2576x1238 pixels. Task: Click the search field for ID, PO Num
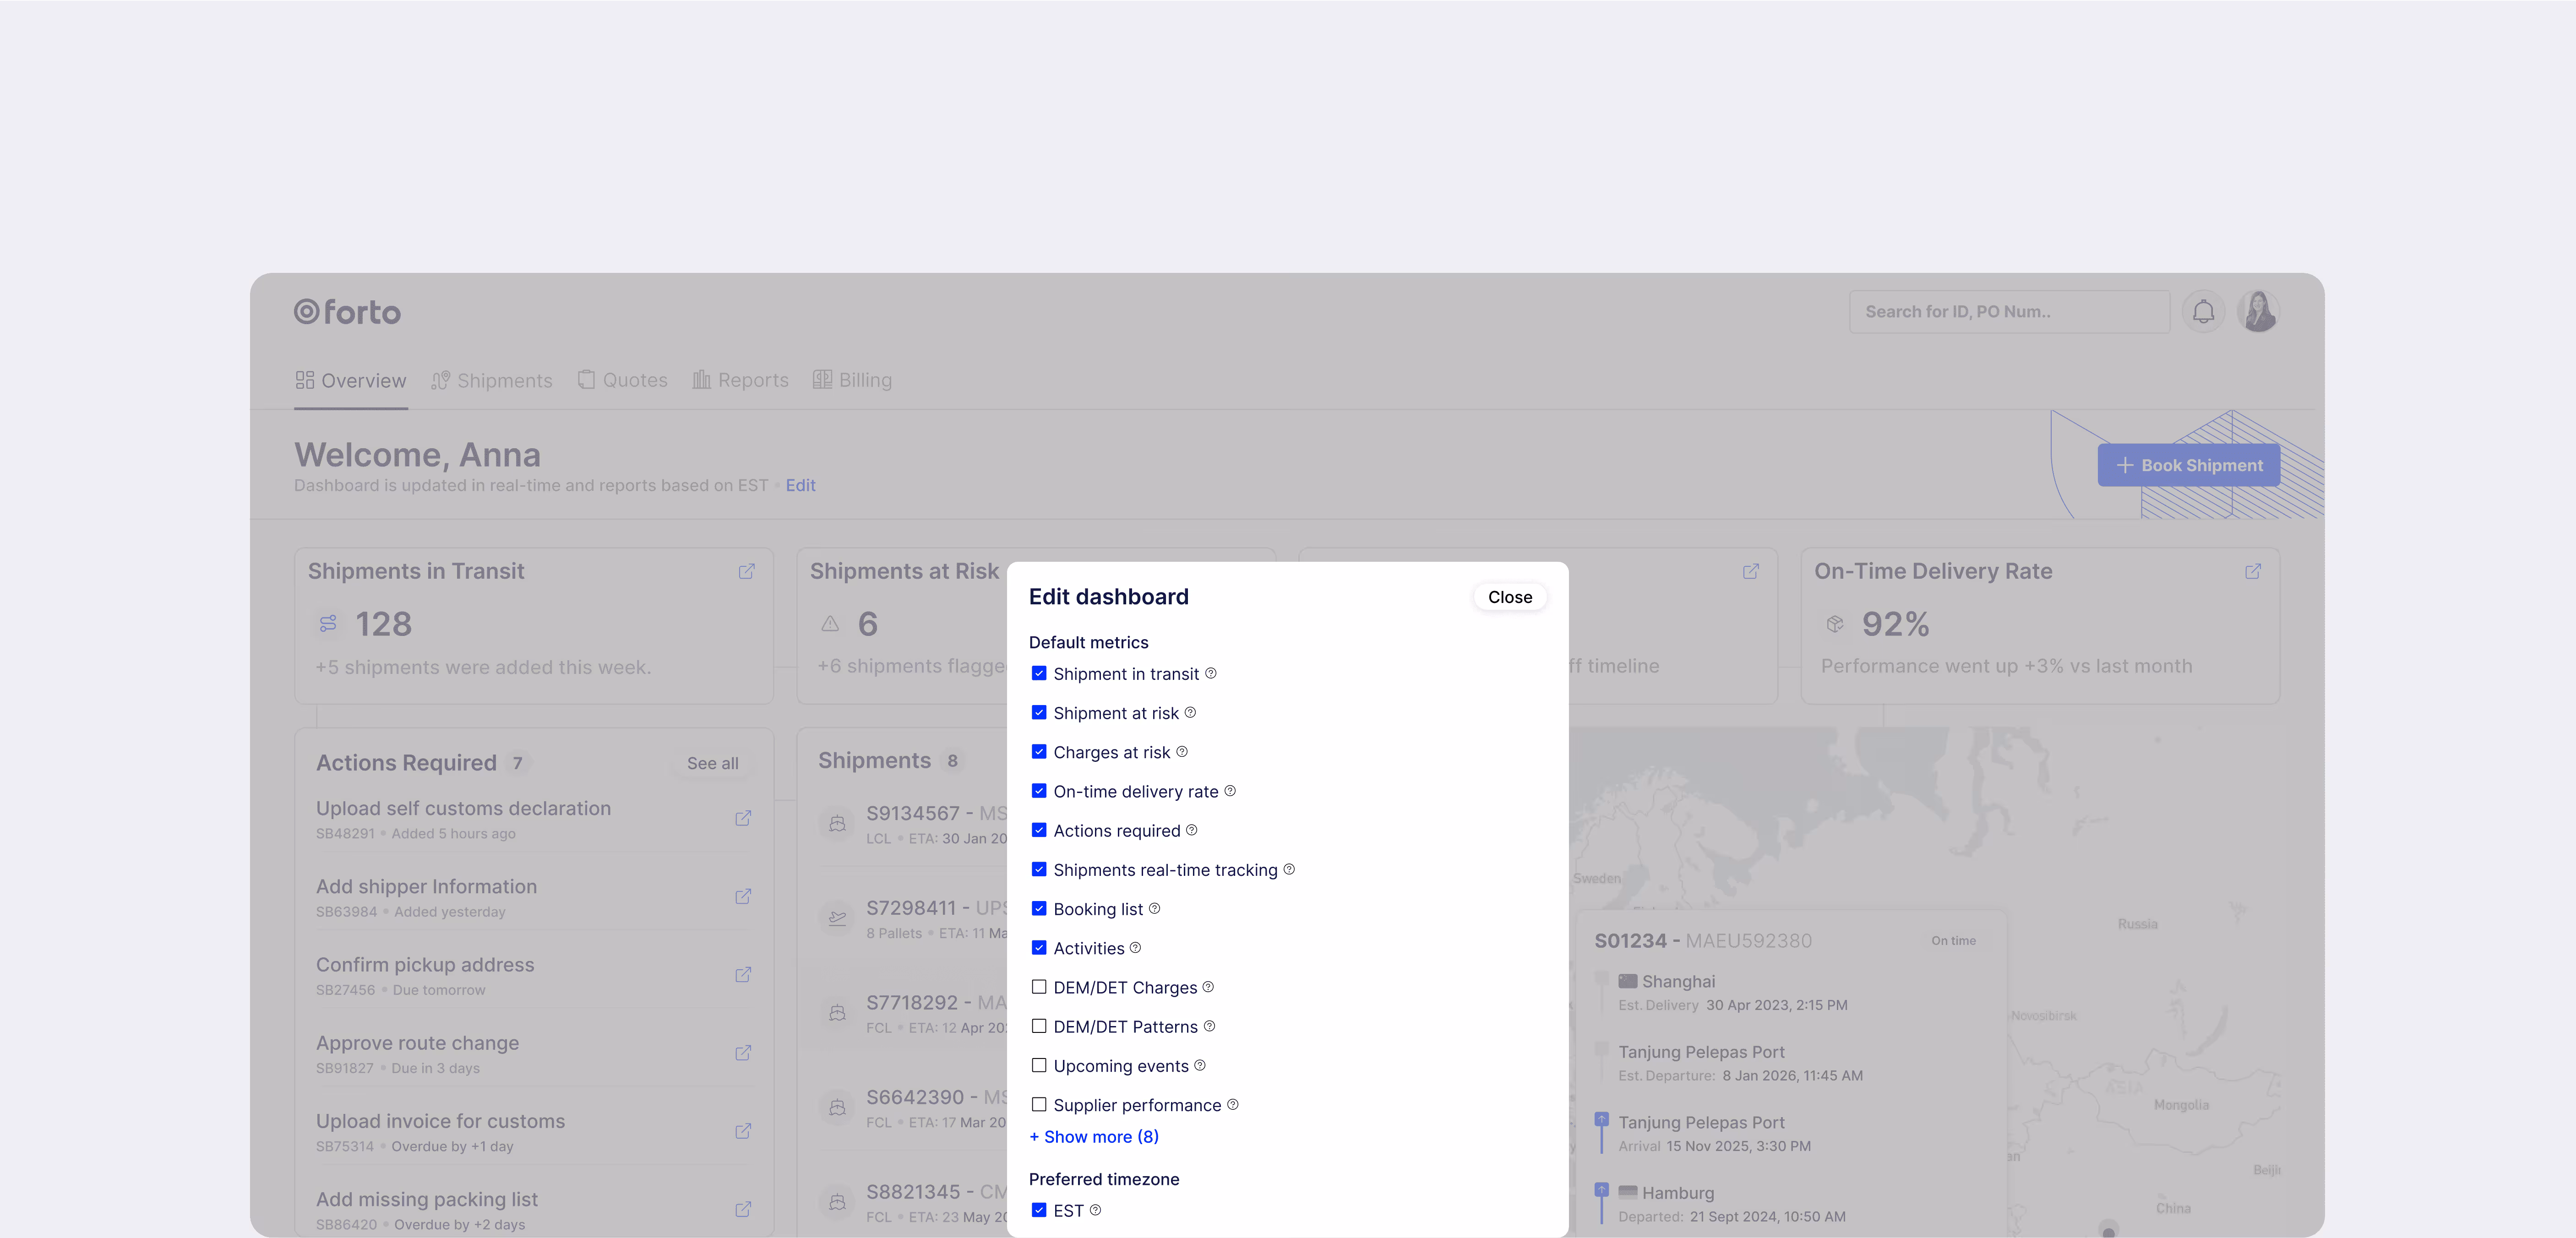[2009, 312]
